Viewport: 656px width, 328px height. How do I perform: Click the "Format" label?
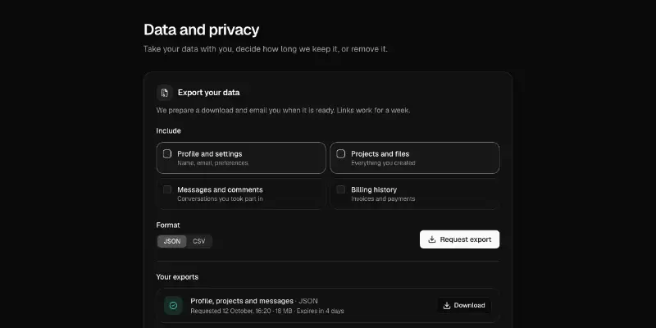point(168,225)
